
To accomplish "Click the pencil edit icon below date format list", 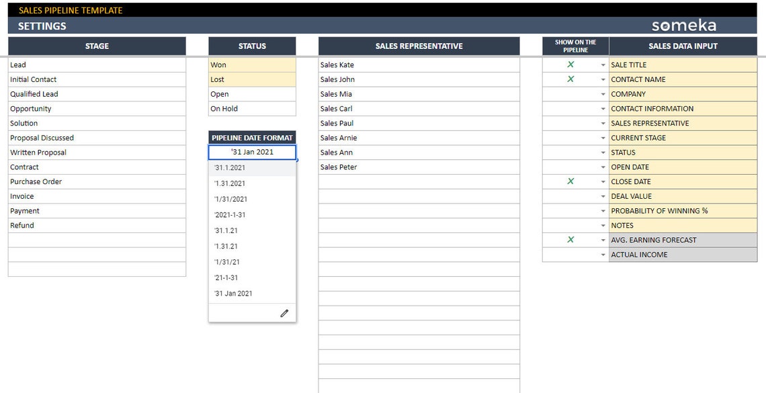I will click(284, 312).
